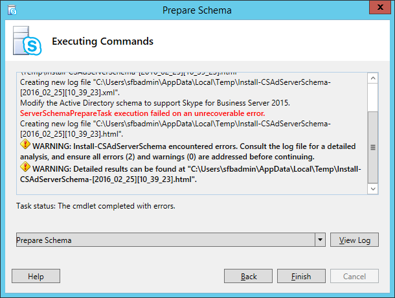Select the red ServerSchemaPrepareTask error line

(142, 113)
